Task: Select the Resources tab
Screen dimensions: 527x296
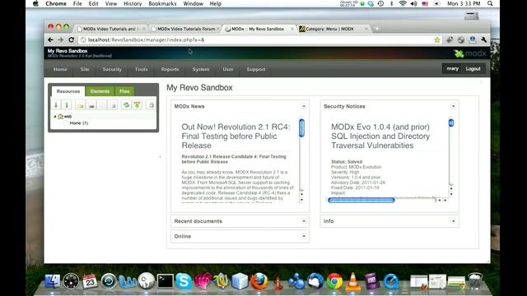Action: click(x=68, y=91)
